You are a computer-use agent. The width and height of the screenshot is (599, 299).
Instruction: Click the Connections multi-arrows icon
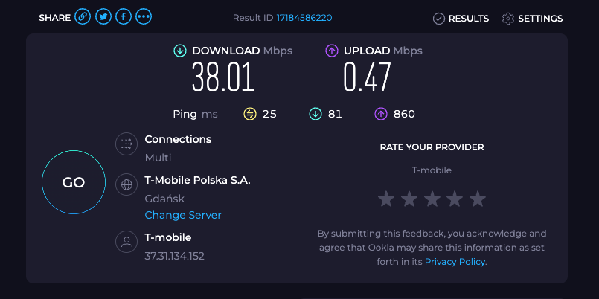tap(126, 144)
